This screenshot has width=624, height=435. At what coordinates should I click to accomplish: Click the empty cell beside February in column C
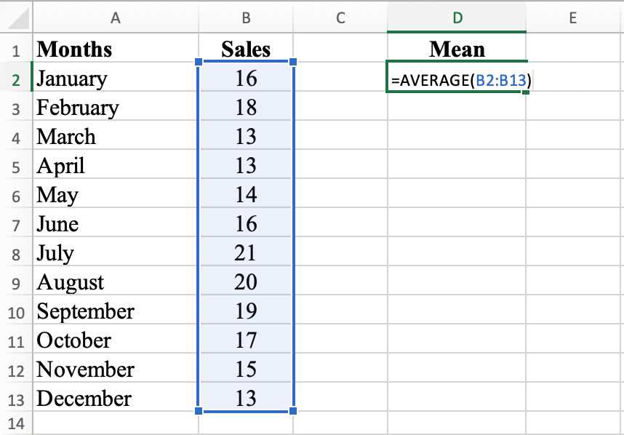(x=340, y=108)
